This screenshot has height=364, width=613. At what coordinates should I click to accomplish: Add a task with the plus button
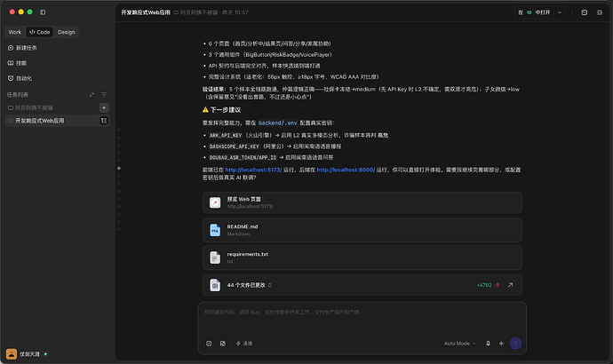pyautogui.click(x=104, y=107)
